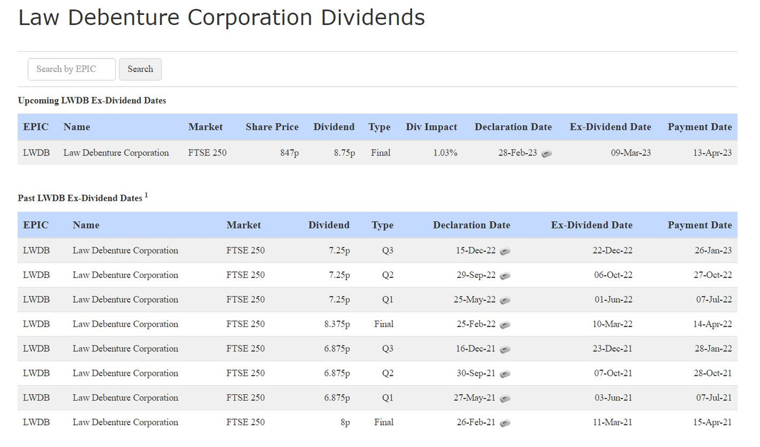This screenshot has width=760, height=447.
Task: Focus the Search by EPIC field
Action: (x=72, y=69)
